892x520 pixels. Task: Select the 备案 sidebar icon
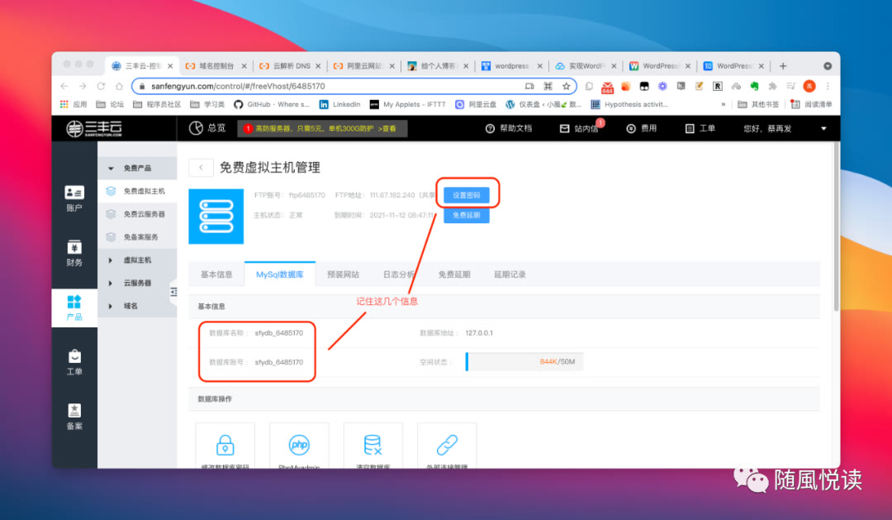click(x=74, y=416)
